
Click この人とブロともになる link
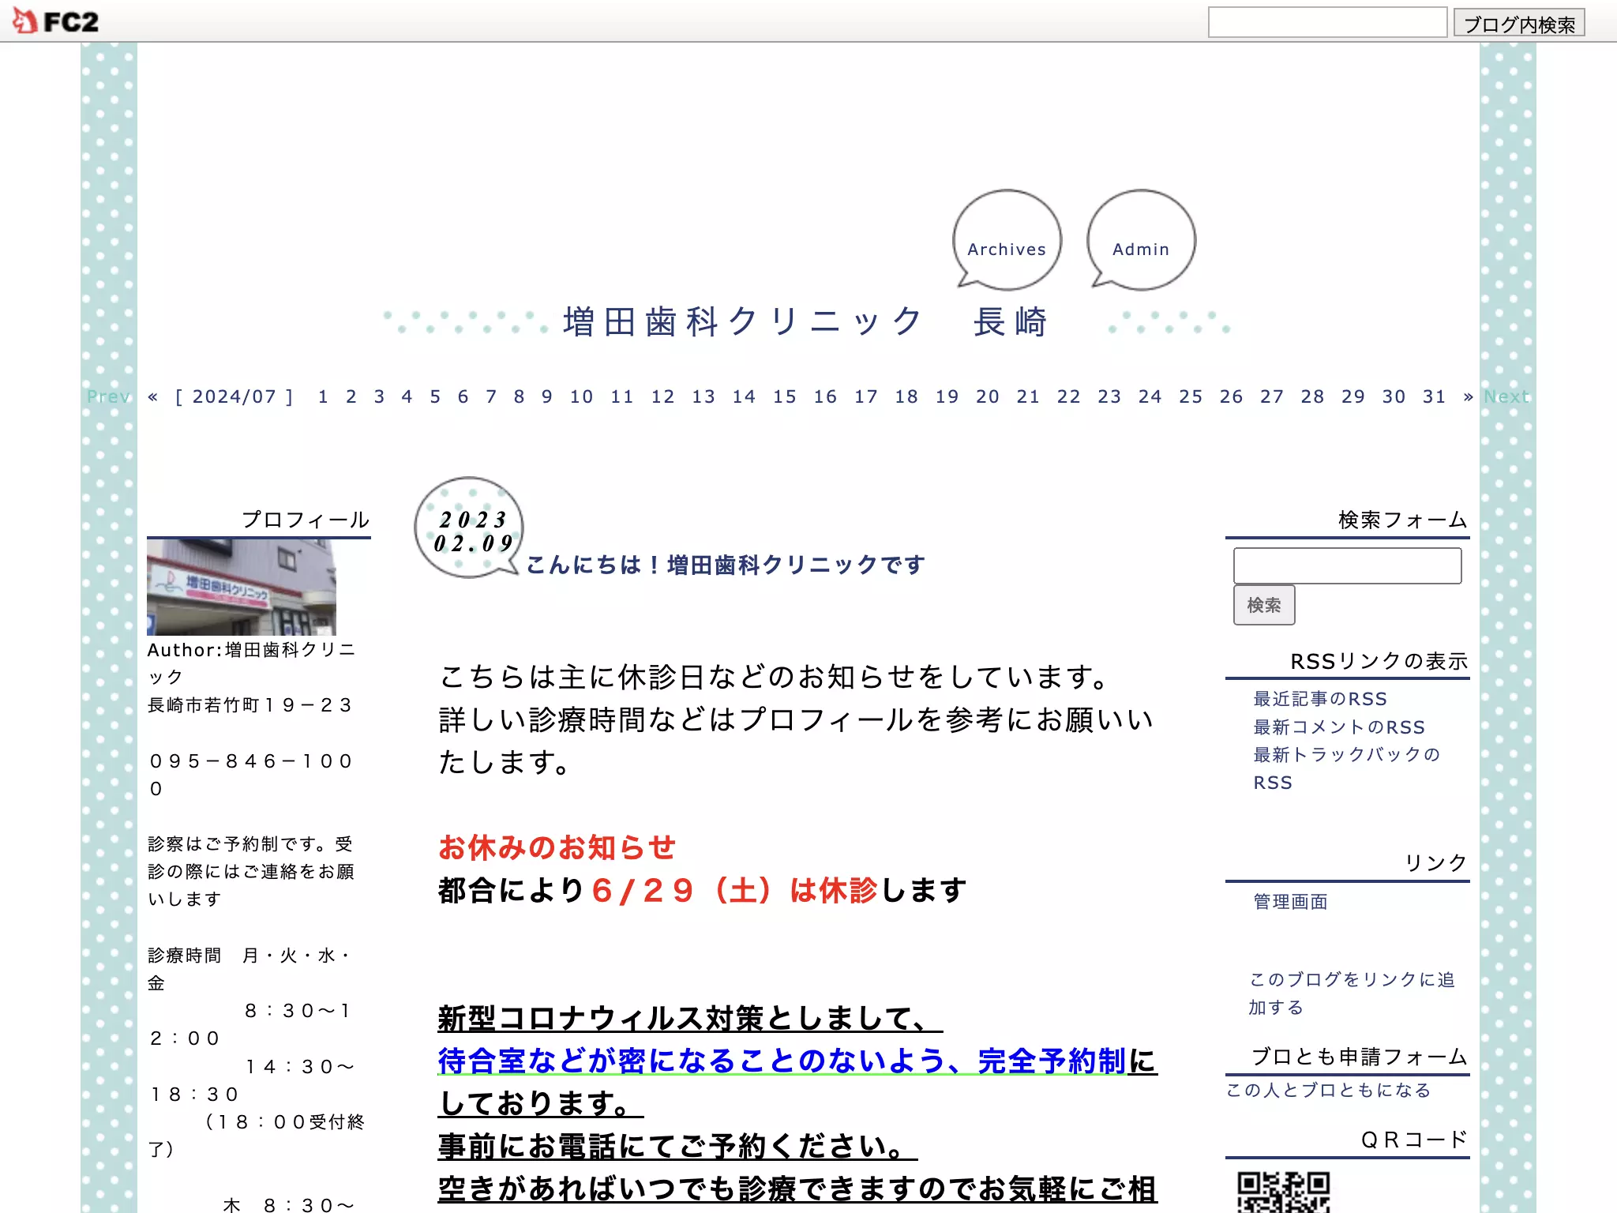click(1329, 1090)
